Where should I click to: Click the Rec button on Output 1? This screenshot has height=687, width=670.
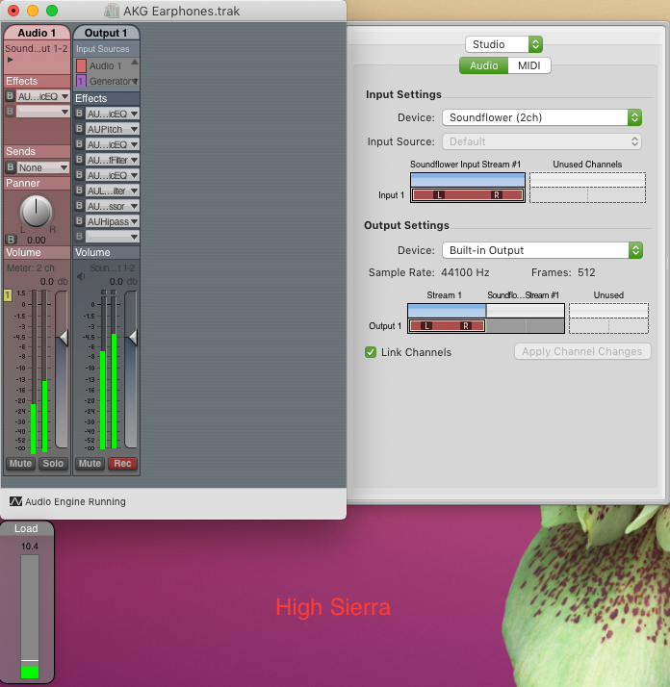click(122, 464)
